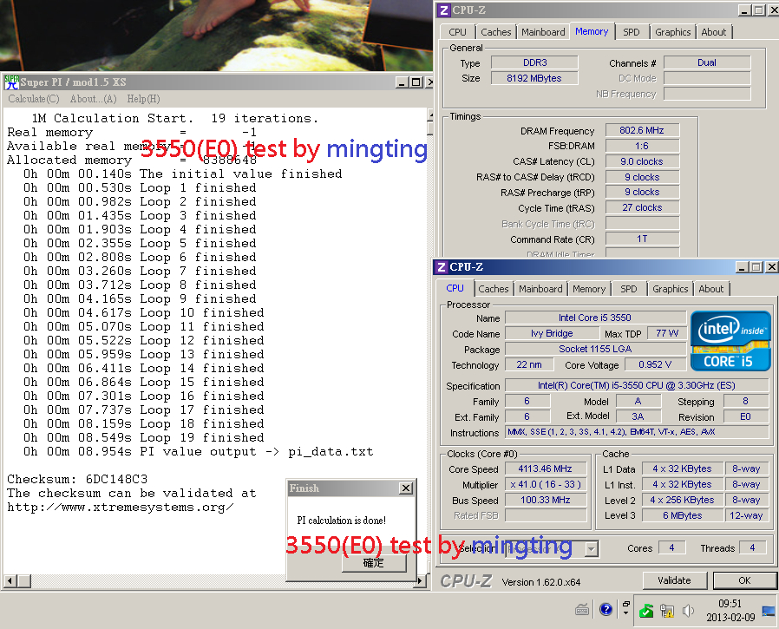
Task: Open the About...(A) menu in Super PI
Action: [x=94, y=99]
